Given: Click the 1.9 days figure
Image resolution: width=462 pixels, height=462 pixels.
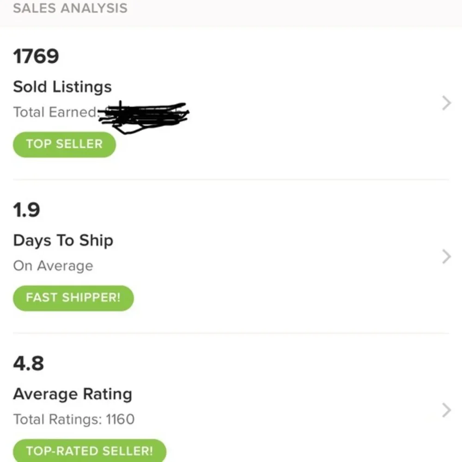Looking at the screenshot, I should coord(27,210).
